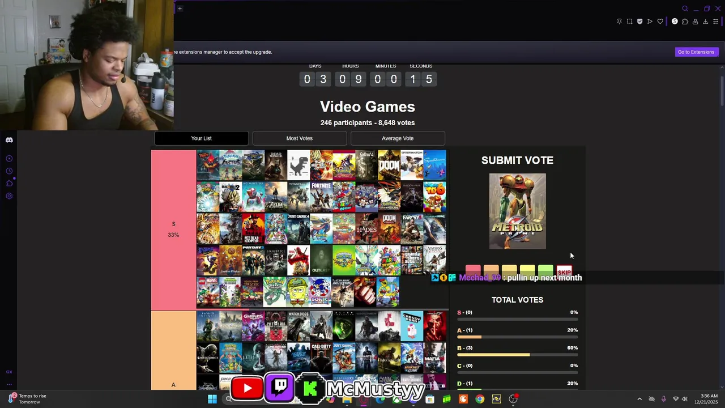This screenshot has width=725, height=408.
Task: Click the Outlast thumbnail in S tier
Action: (x=321, y=260)
